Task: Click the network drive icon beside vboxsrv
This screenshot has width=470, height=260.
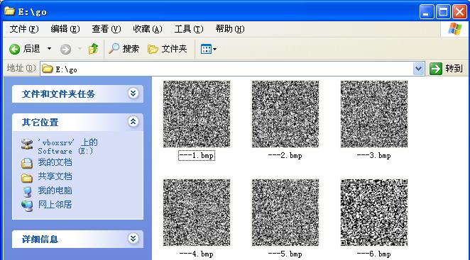Action: (27, 145)
